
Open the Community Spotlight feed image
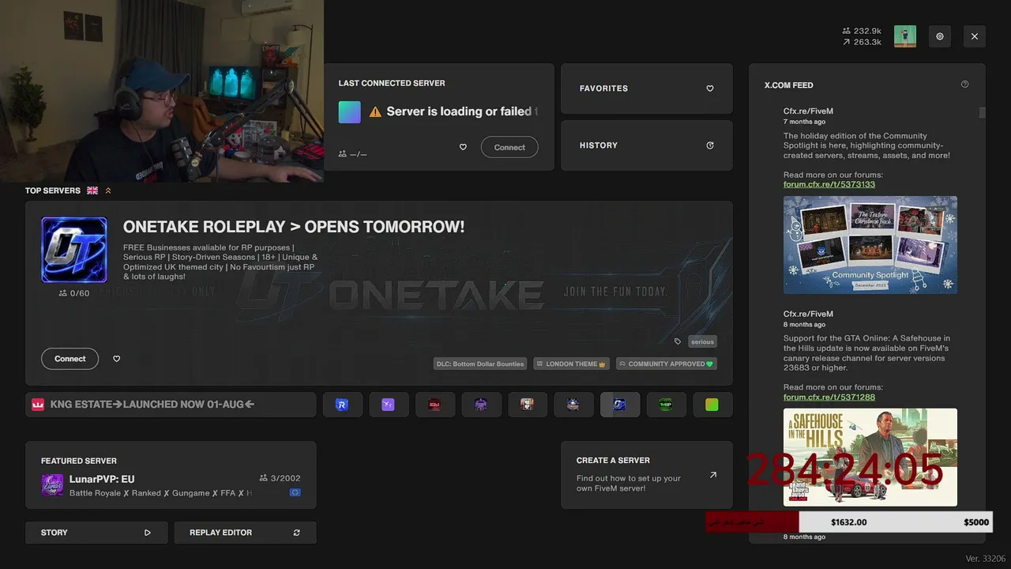click(x=870, y=245)
